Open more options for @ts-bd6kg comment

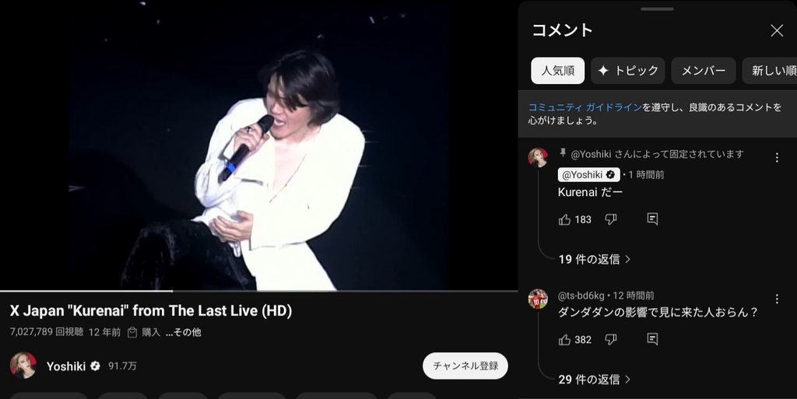pyautogui.click(x=777, y=299)
